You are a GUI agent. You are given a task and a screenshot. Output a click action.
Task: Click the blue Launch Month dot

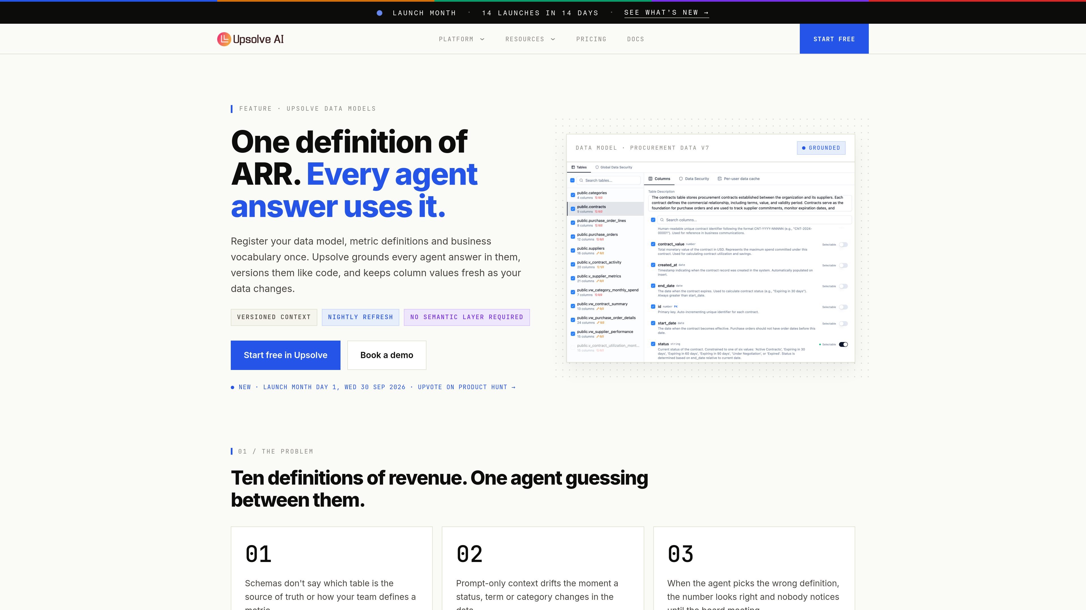[380, 13]
